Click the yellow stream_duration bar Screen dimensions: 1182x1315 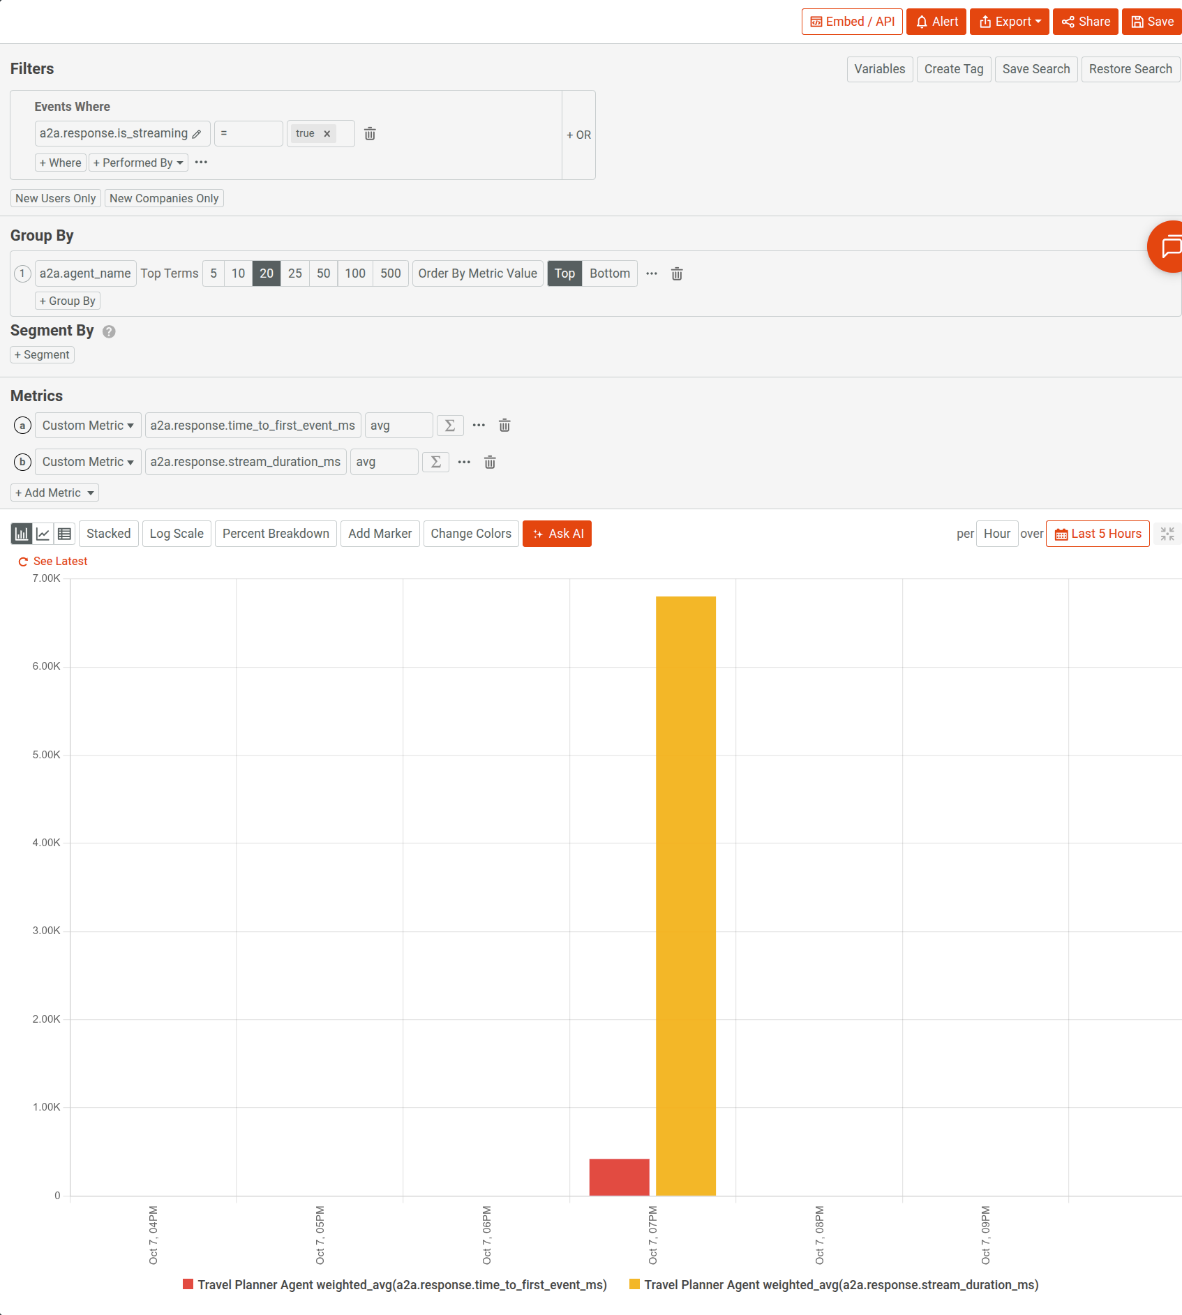(x=686, y=896)
